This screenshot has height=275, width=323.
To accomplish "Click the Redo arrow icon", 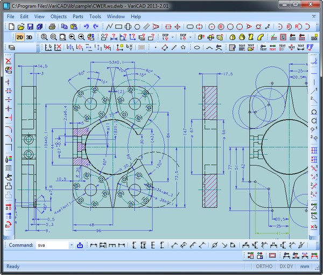I will [x=95, y=26].
